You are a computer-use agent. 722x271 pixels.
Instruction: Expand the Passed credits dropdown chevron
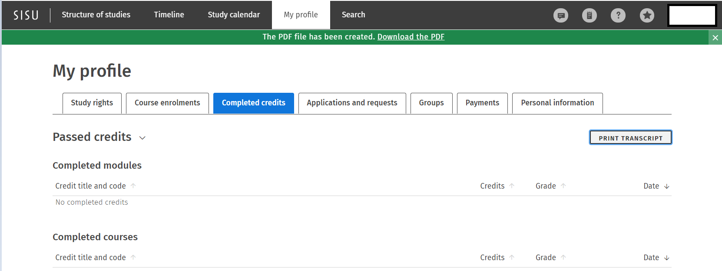142,138
